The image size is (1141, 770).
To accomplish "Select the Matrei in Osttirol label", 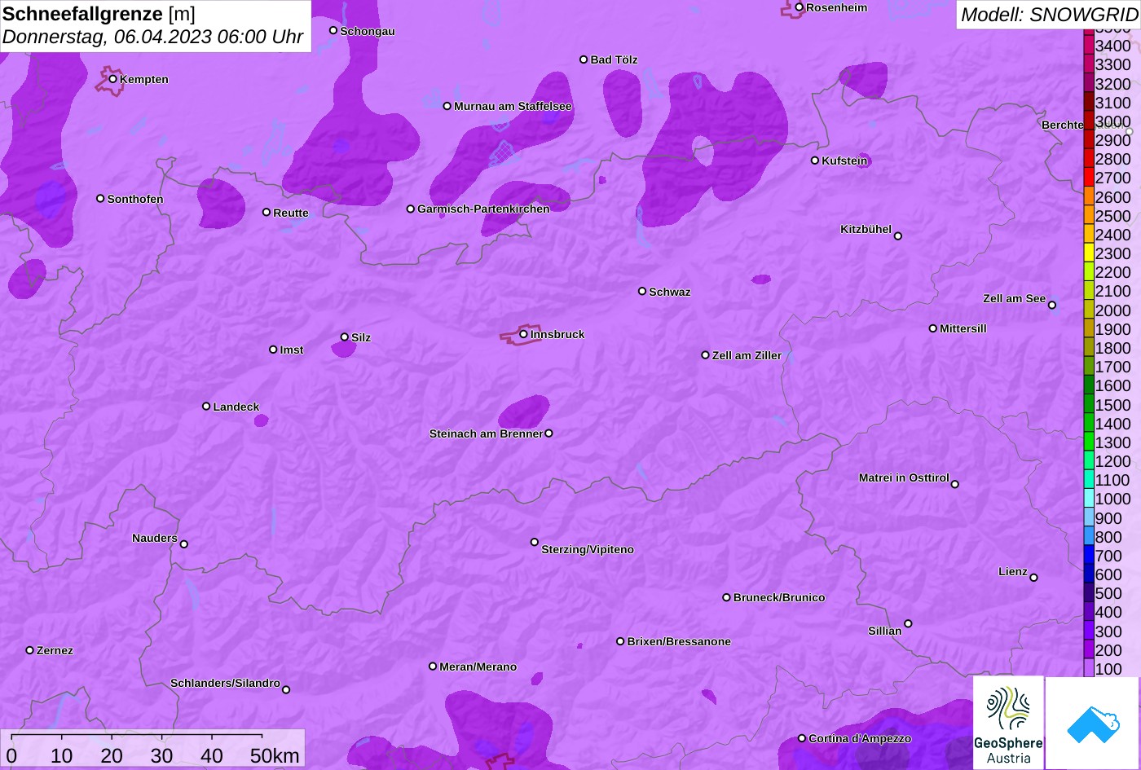I will click(x=904, y=477).
